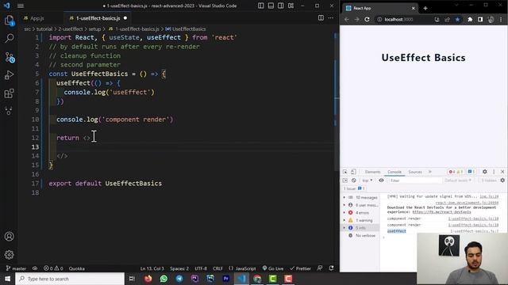Click the Customize Layout icon
Screen dimensions: 508x285
pyautogui.click(x=291, y=6)
